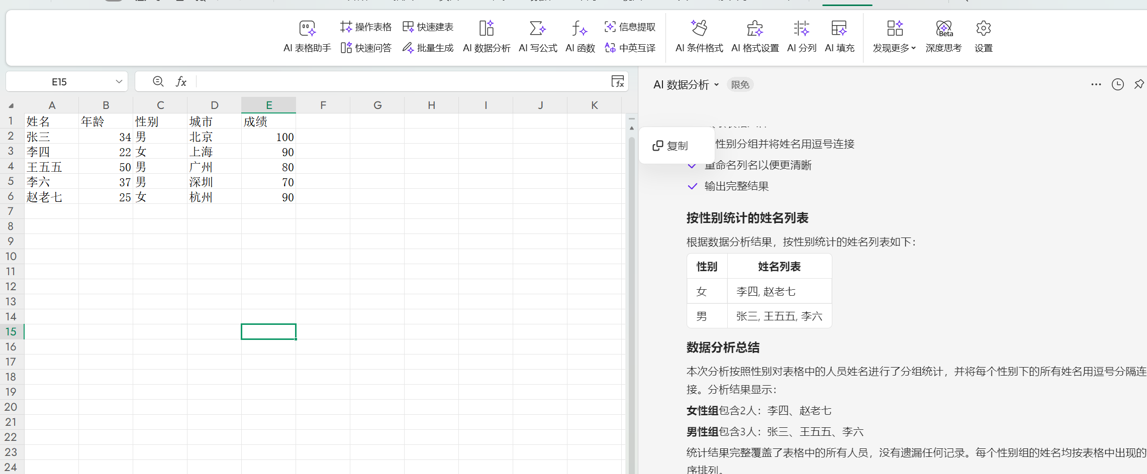1147x474 pixels.
Task: Click the step 重命名列名以便更清晰
Action: pos(758,165)
